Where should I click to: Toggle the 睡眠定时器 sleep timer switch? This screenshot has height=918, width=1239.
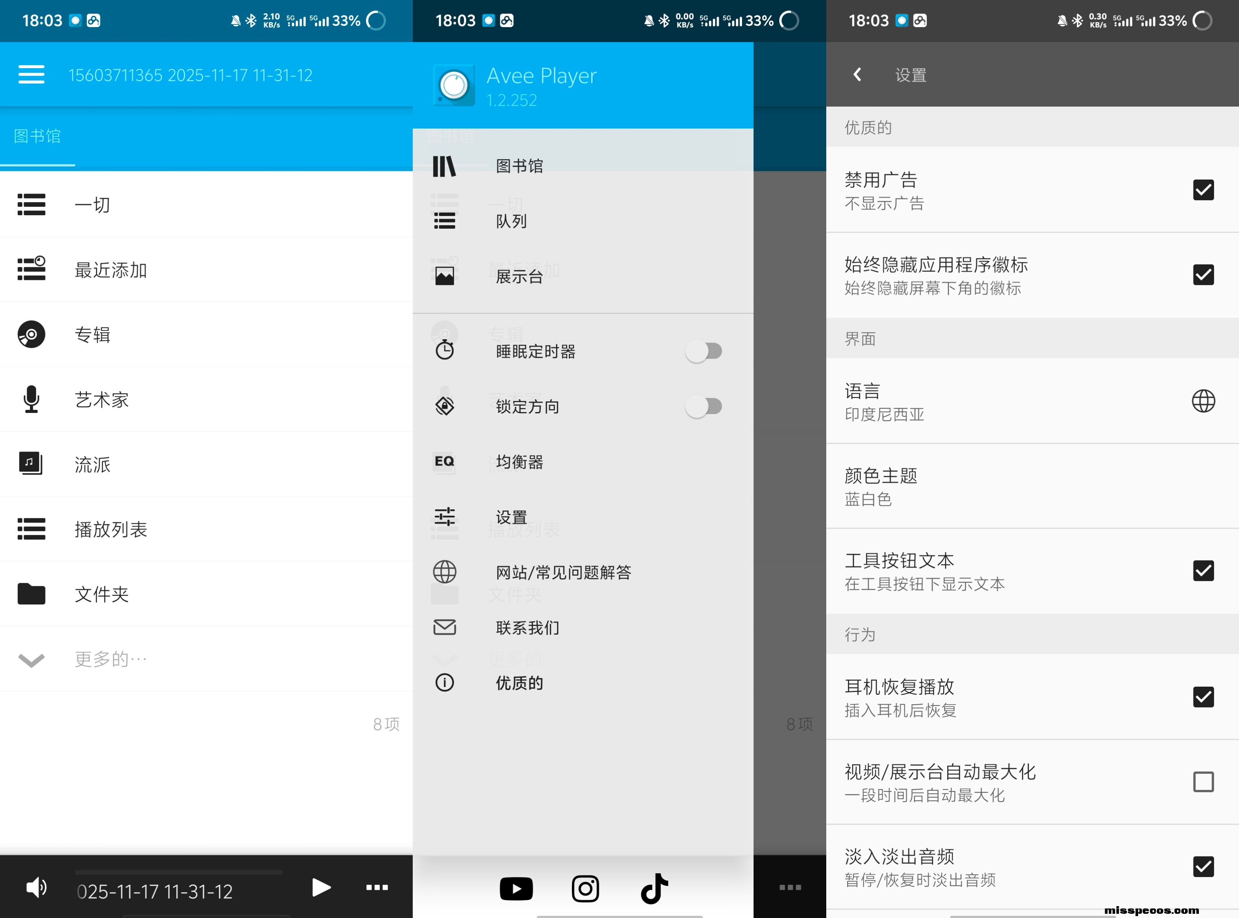pyautogui.click(x=703, y=351)
